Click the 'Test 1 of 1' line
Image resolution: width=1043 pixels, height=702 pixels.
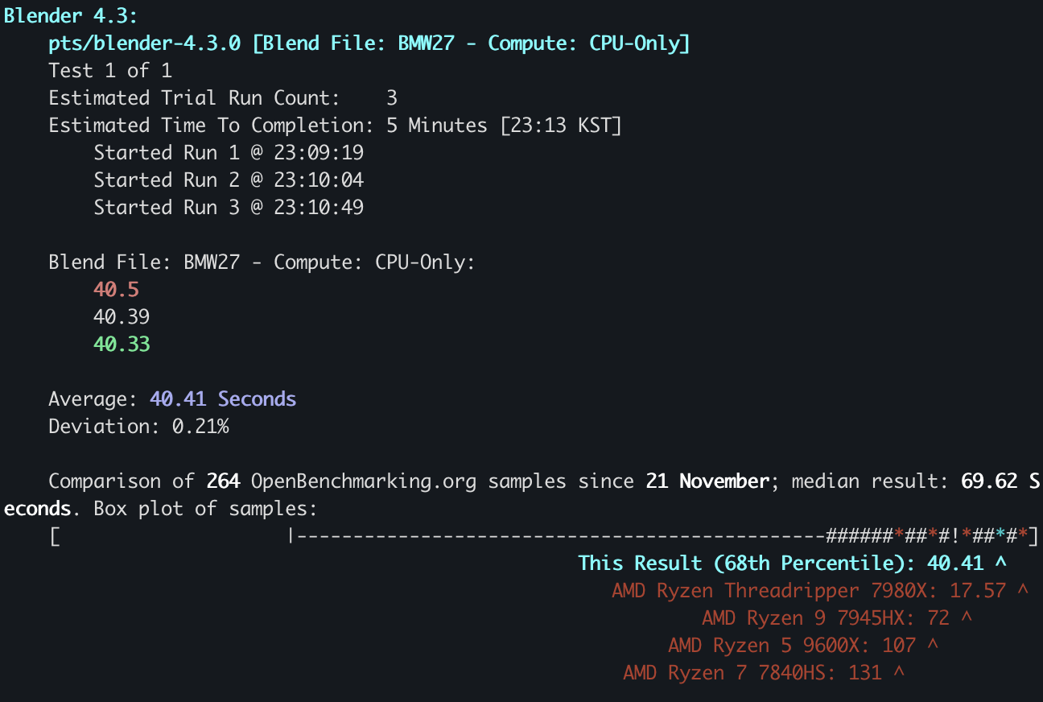(110, 71)
